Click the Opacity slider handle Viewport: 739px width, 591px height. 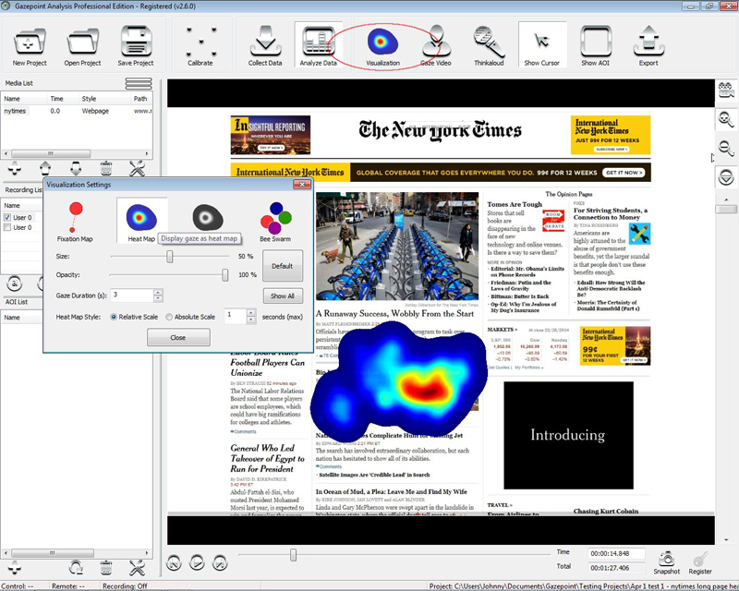pos(224,275)
